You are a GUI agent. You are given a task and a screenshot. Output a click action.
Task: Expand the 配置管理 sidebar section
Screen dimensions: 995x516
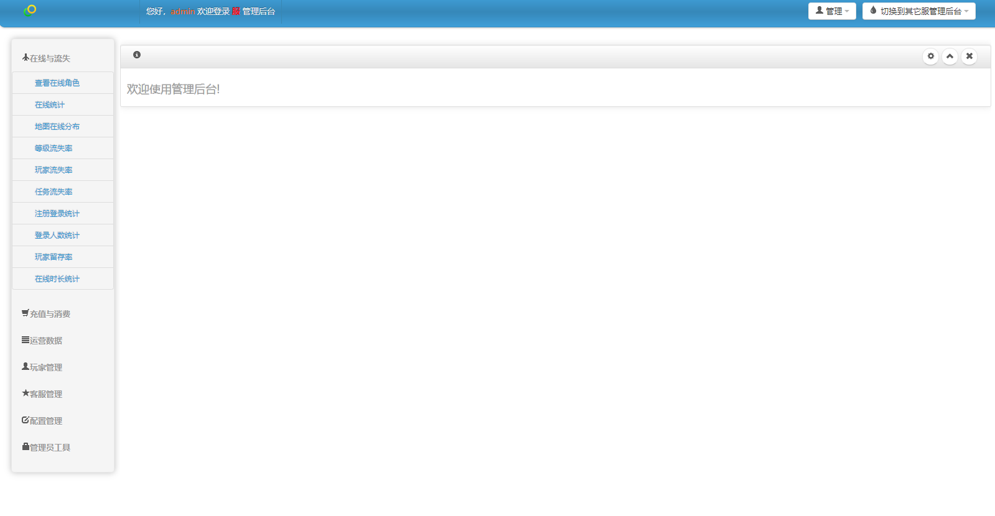(42, 420)
